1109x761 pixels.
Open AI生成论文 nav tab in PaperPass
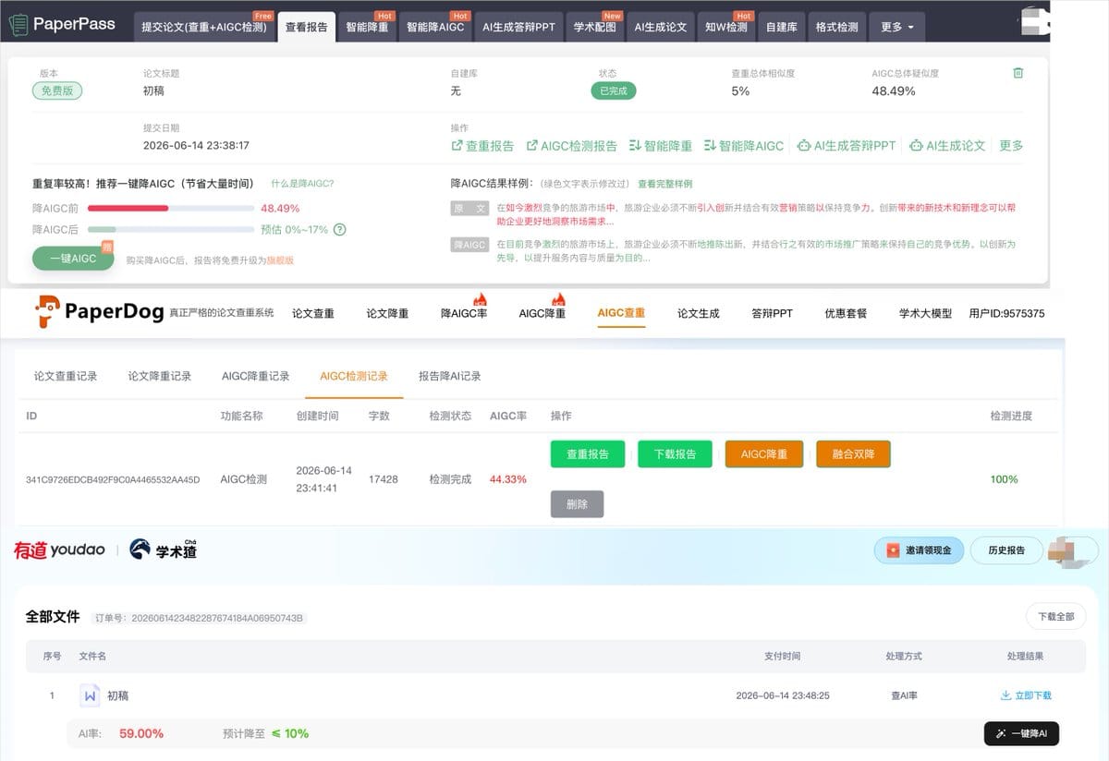point(660,27)
